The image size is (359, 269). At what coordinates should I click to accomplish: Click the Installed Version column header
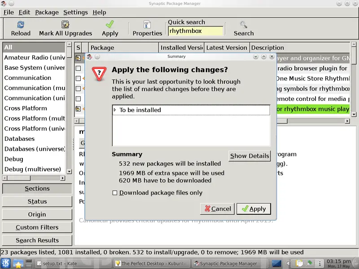pyautogui.click(x=181, y=48)
